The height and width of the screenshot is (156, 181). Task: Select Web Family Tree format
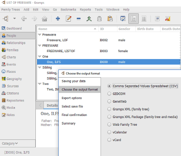tap(122, 124)
